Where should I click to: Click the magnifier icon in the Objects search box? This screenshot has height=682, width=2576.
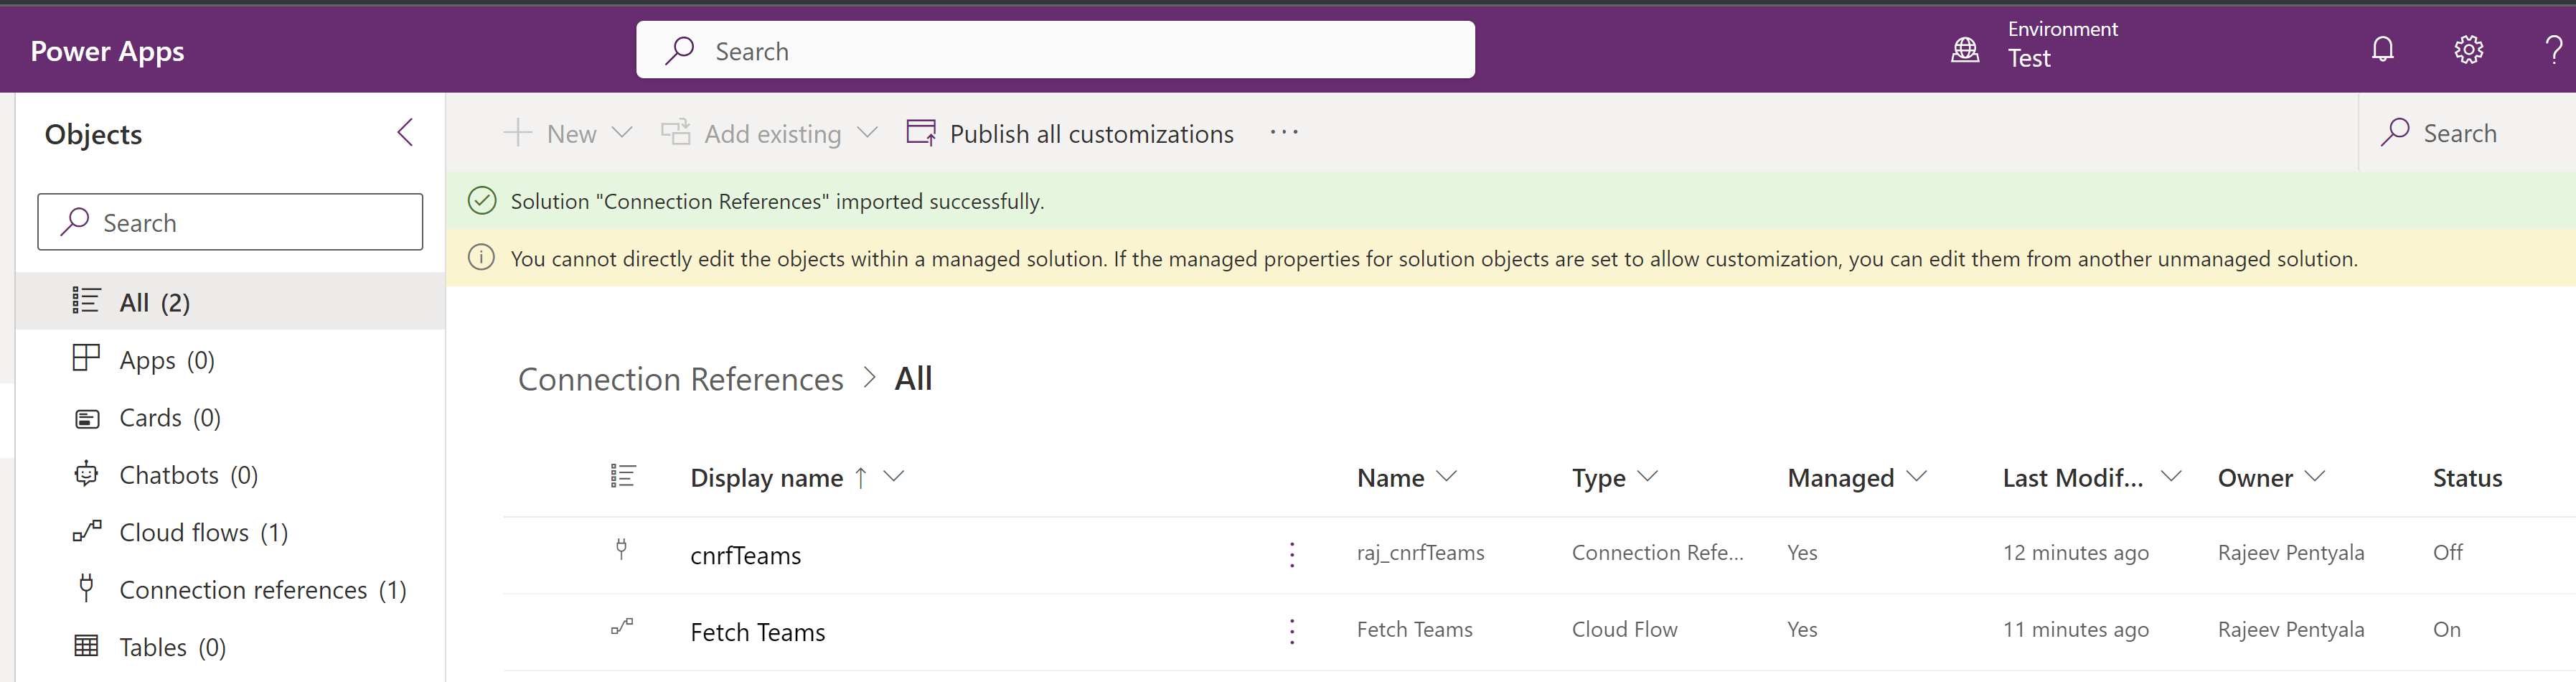coord(75,222)
